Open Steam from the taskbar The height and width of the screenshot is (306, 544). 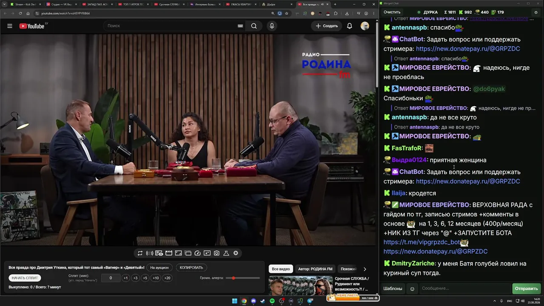click(x=263, y=301)
